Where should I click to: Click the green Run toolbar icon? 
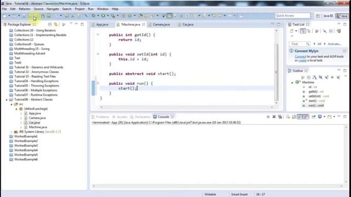[x=103, y=16]
